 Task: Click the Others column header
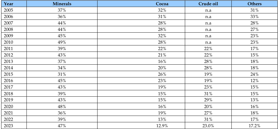pyautogui.click(x=254, y=4)
